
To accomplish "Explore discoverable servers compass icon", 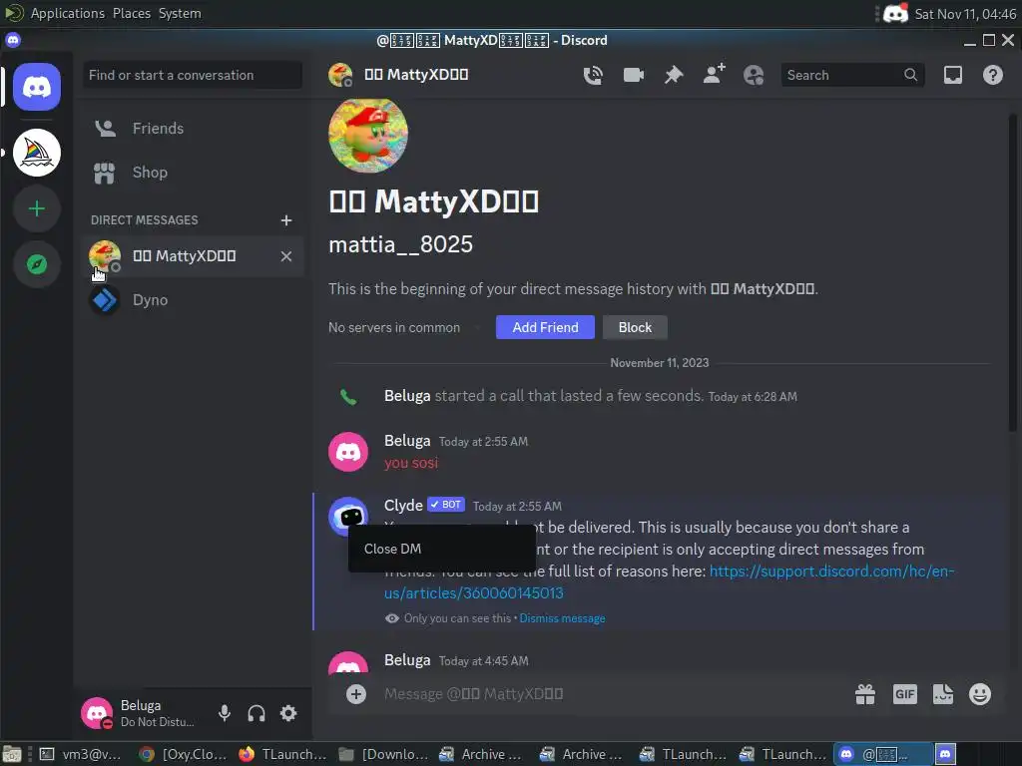I will pos(37,263).
